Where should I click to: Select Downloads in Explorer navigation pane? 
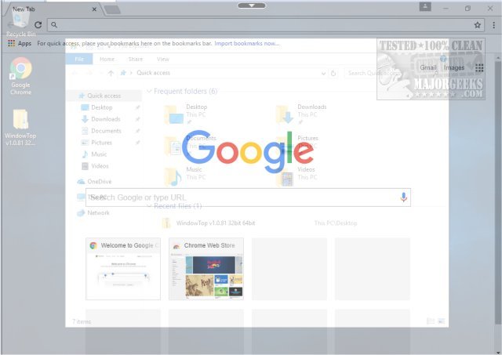point(106,119)
